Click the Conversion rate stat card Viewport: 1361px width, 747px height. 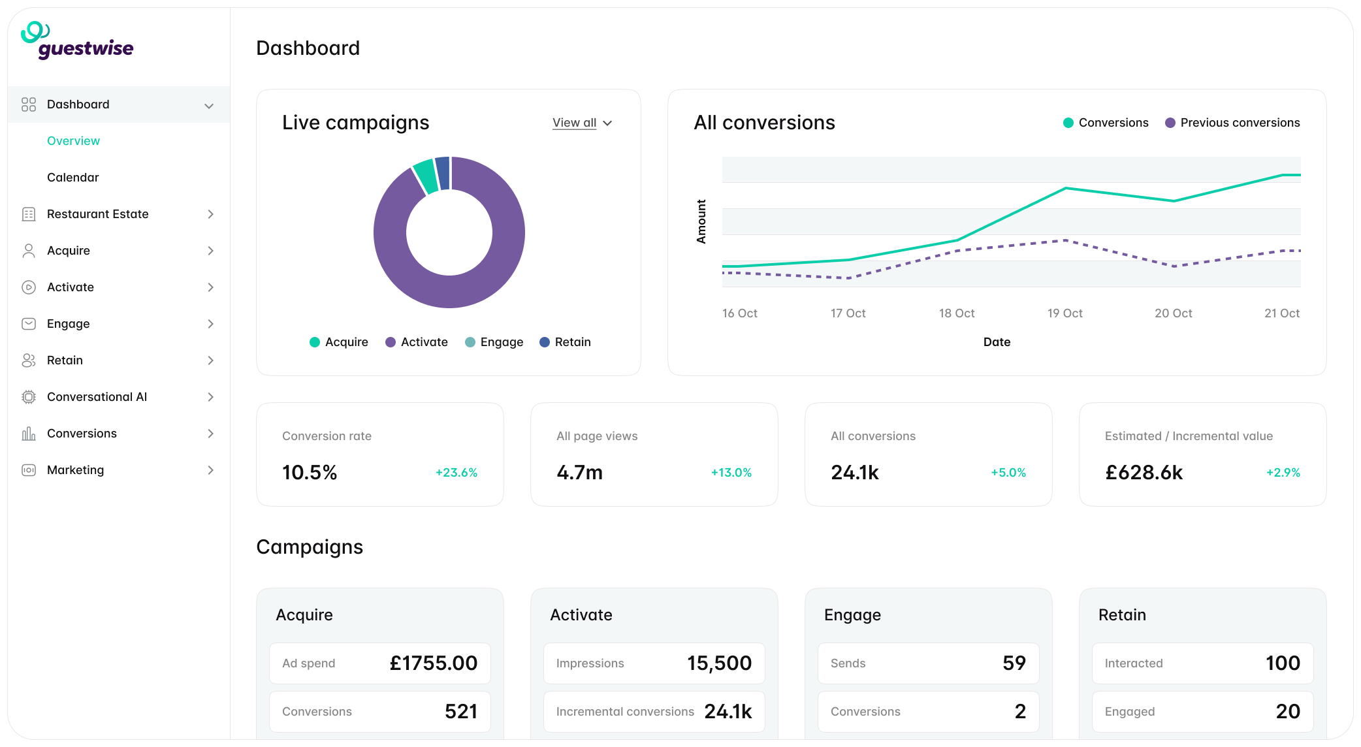[379, 454]
